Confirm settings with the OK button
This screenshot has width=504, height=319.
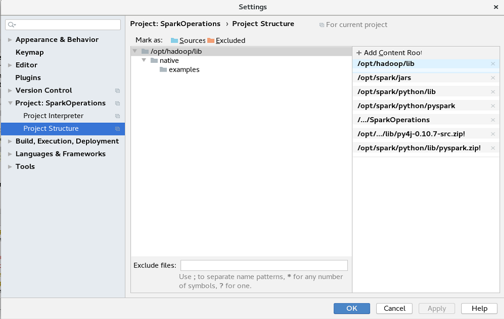click(352, 308)
